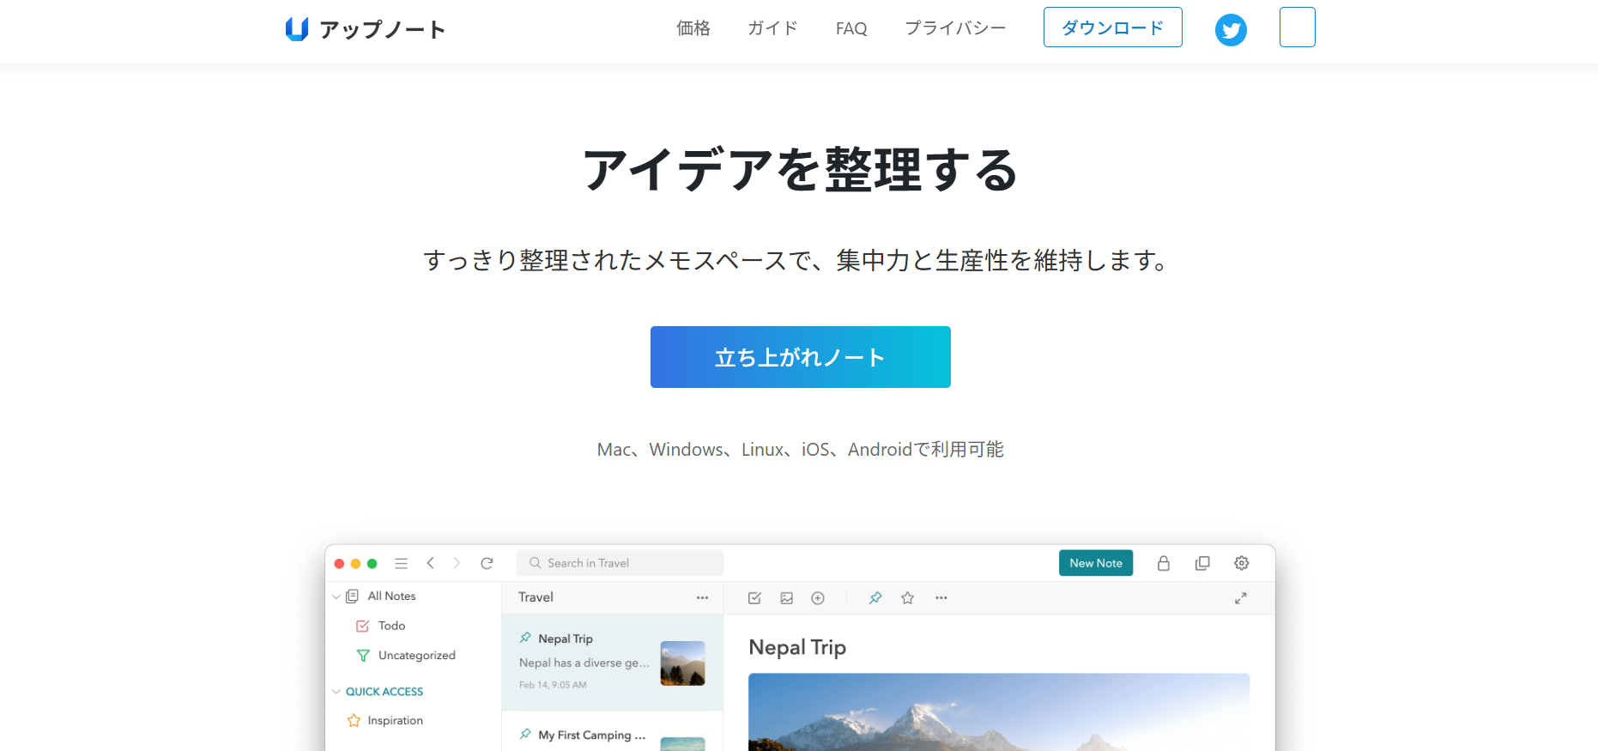Viewport: 1598px width, 751px height.
Task: Click the sync refresh icon in app preview
Action: point(487,563)
